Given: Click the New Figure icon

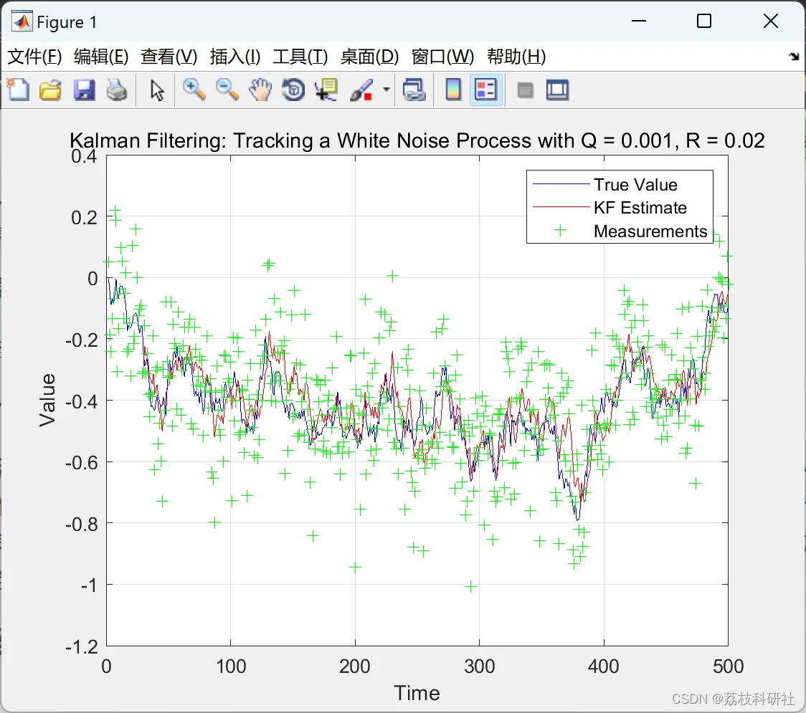Looking at the screenshot, I should click(x=18, y=90).
